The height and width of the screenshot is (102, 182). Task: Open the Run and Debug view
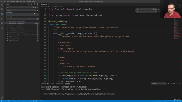point(2,19)
